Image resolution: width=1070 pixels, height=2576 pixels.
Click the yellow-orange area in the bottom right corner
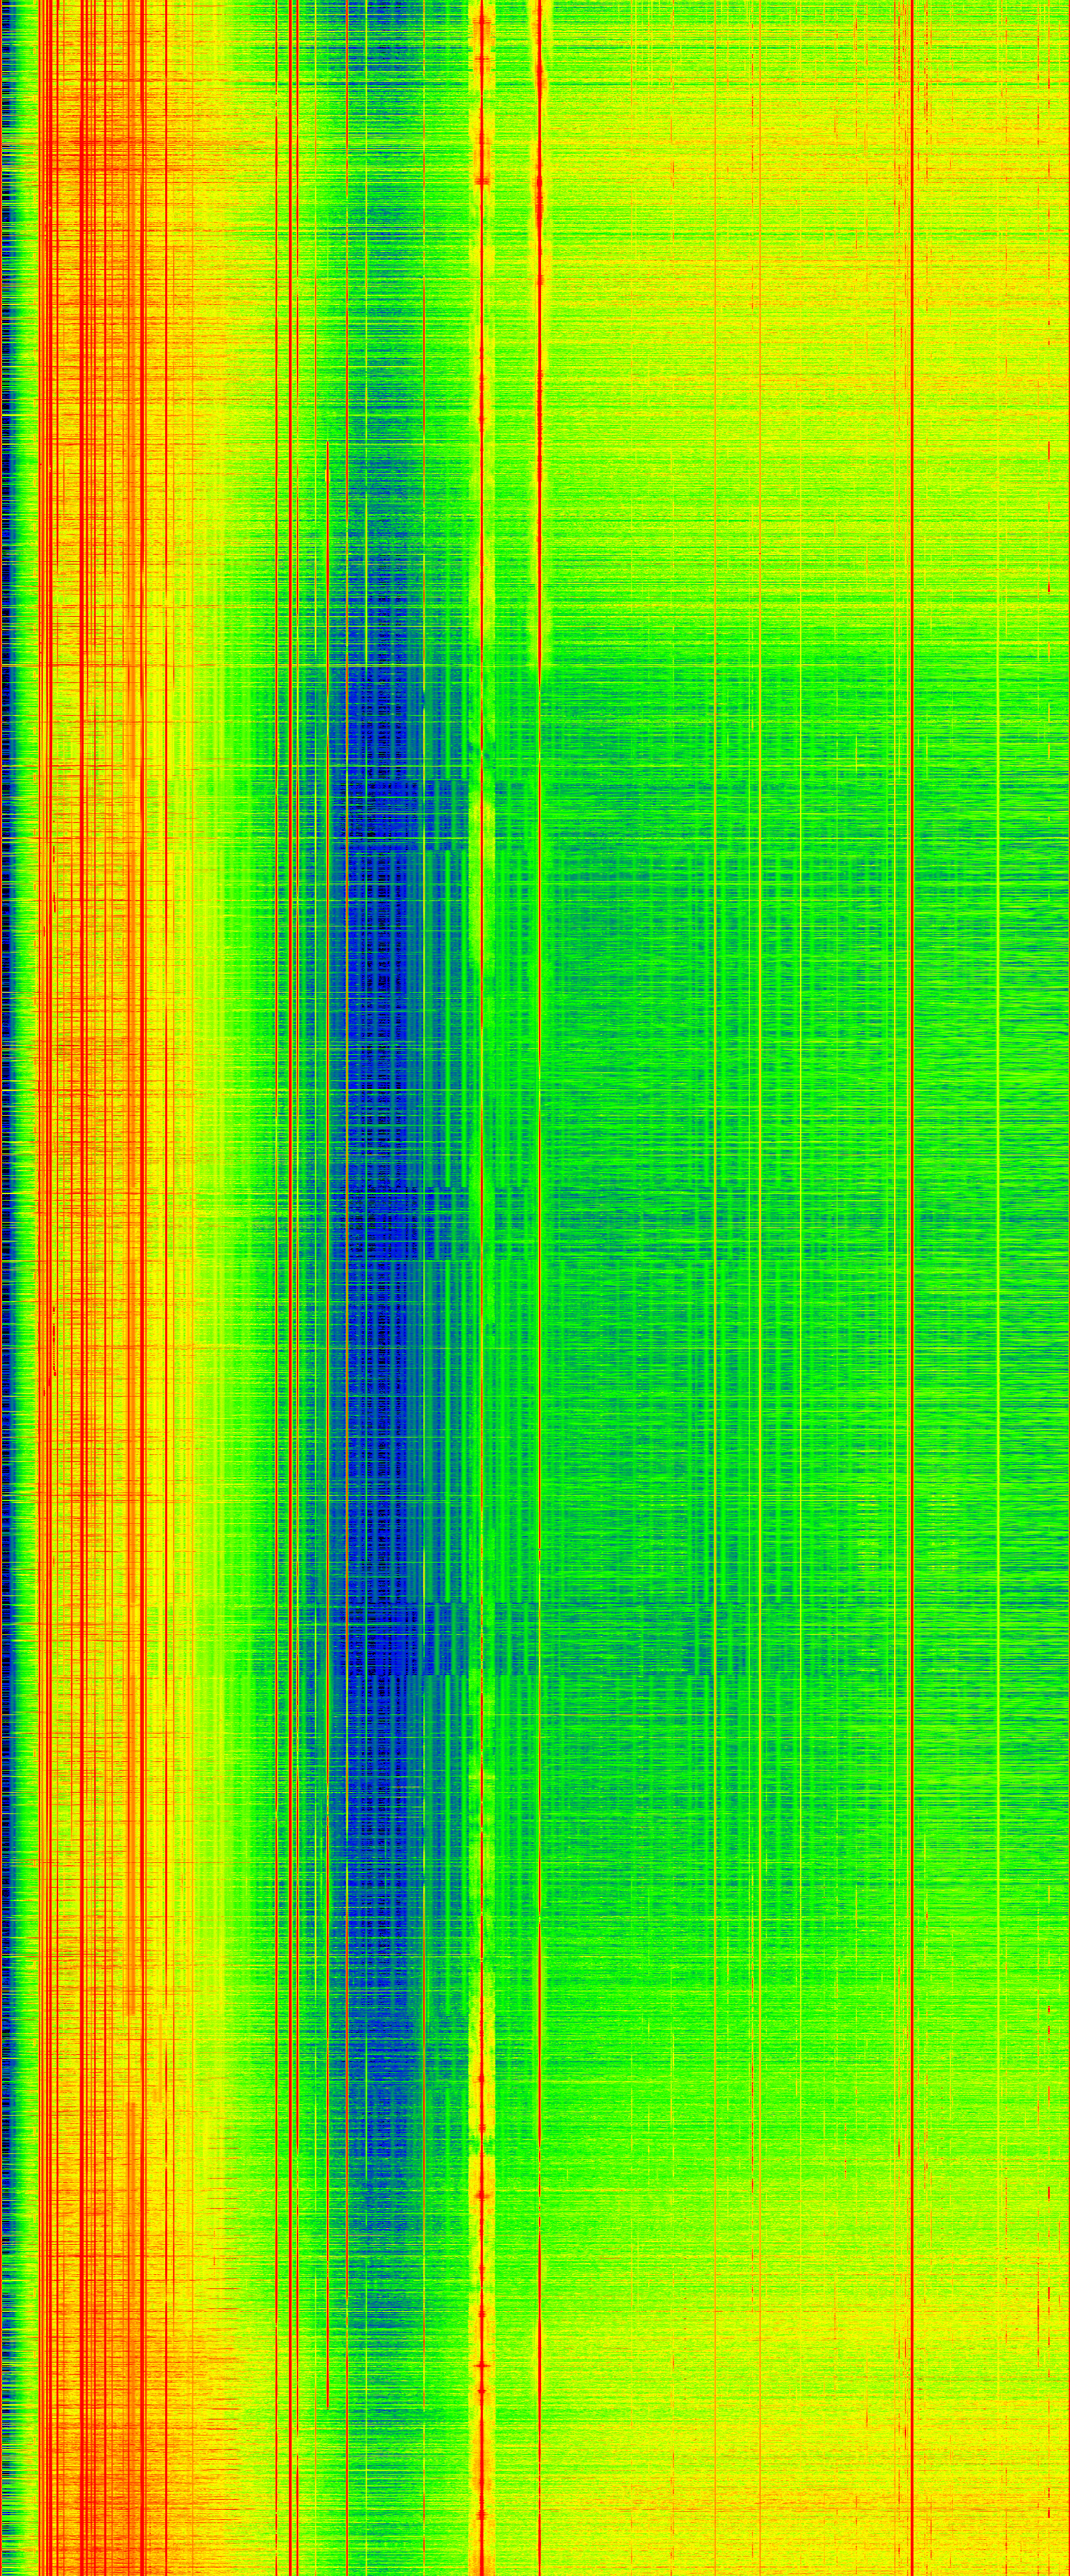tap(1000, 2500)
